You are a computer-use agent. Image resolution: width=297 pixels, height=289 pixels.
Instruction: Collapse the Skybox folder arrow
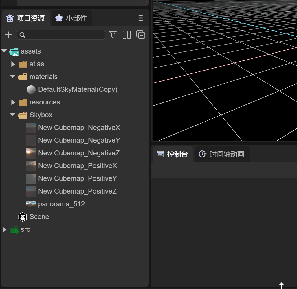coord(13,115)
